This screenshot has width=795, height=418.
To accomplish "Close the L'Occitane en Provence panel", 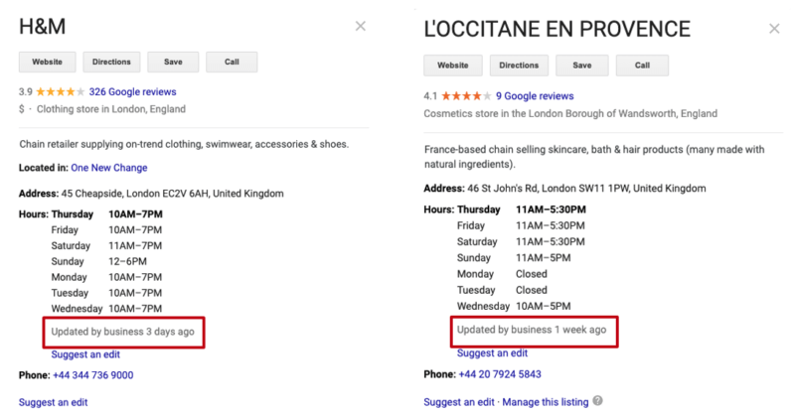I will tap(774, 29).
